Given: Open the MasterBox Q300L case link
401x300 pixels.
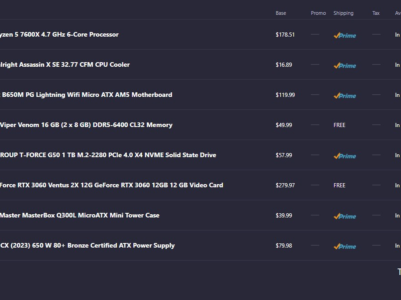Looking at the screenshot, I should click(x=80, y=215).
